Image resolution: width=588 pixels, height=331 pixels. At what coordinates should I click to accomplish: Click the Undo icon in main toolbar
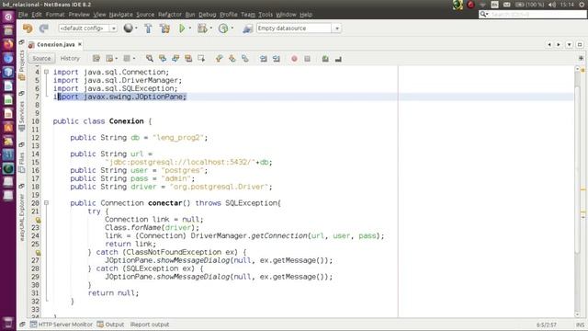click(x=28, y=29)
